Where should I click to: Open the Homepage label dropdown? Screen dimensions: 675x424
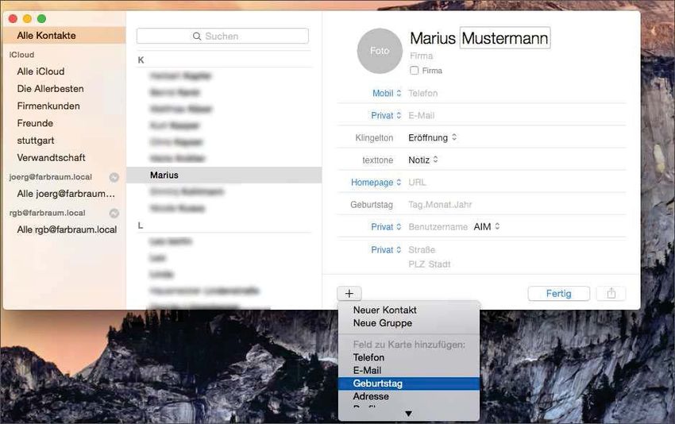376,183
